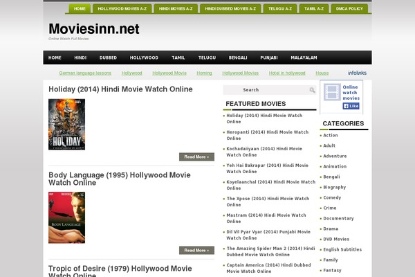Screen dimensions: 415x277
Task: Open the Moviesinn.net site title
Action: 94,29
